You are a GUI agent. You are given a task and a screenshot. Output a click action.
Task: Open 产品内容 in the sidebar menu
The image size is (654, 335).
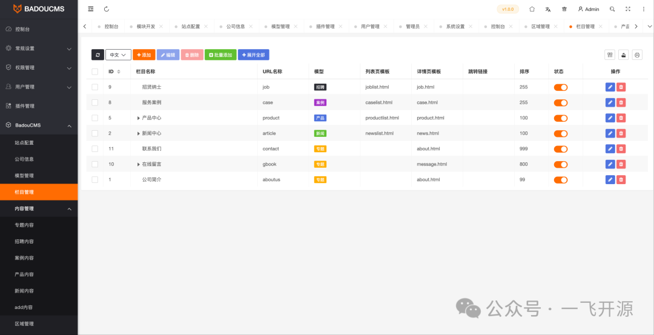point(39,274)
